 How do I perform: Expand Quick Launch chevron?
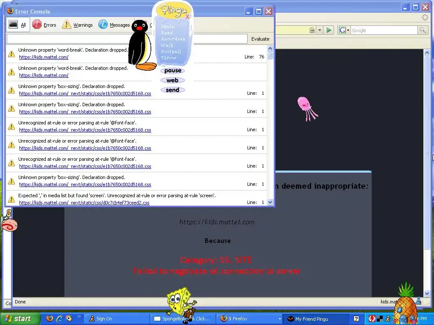pyautogui.click(x=79, y=317)
